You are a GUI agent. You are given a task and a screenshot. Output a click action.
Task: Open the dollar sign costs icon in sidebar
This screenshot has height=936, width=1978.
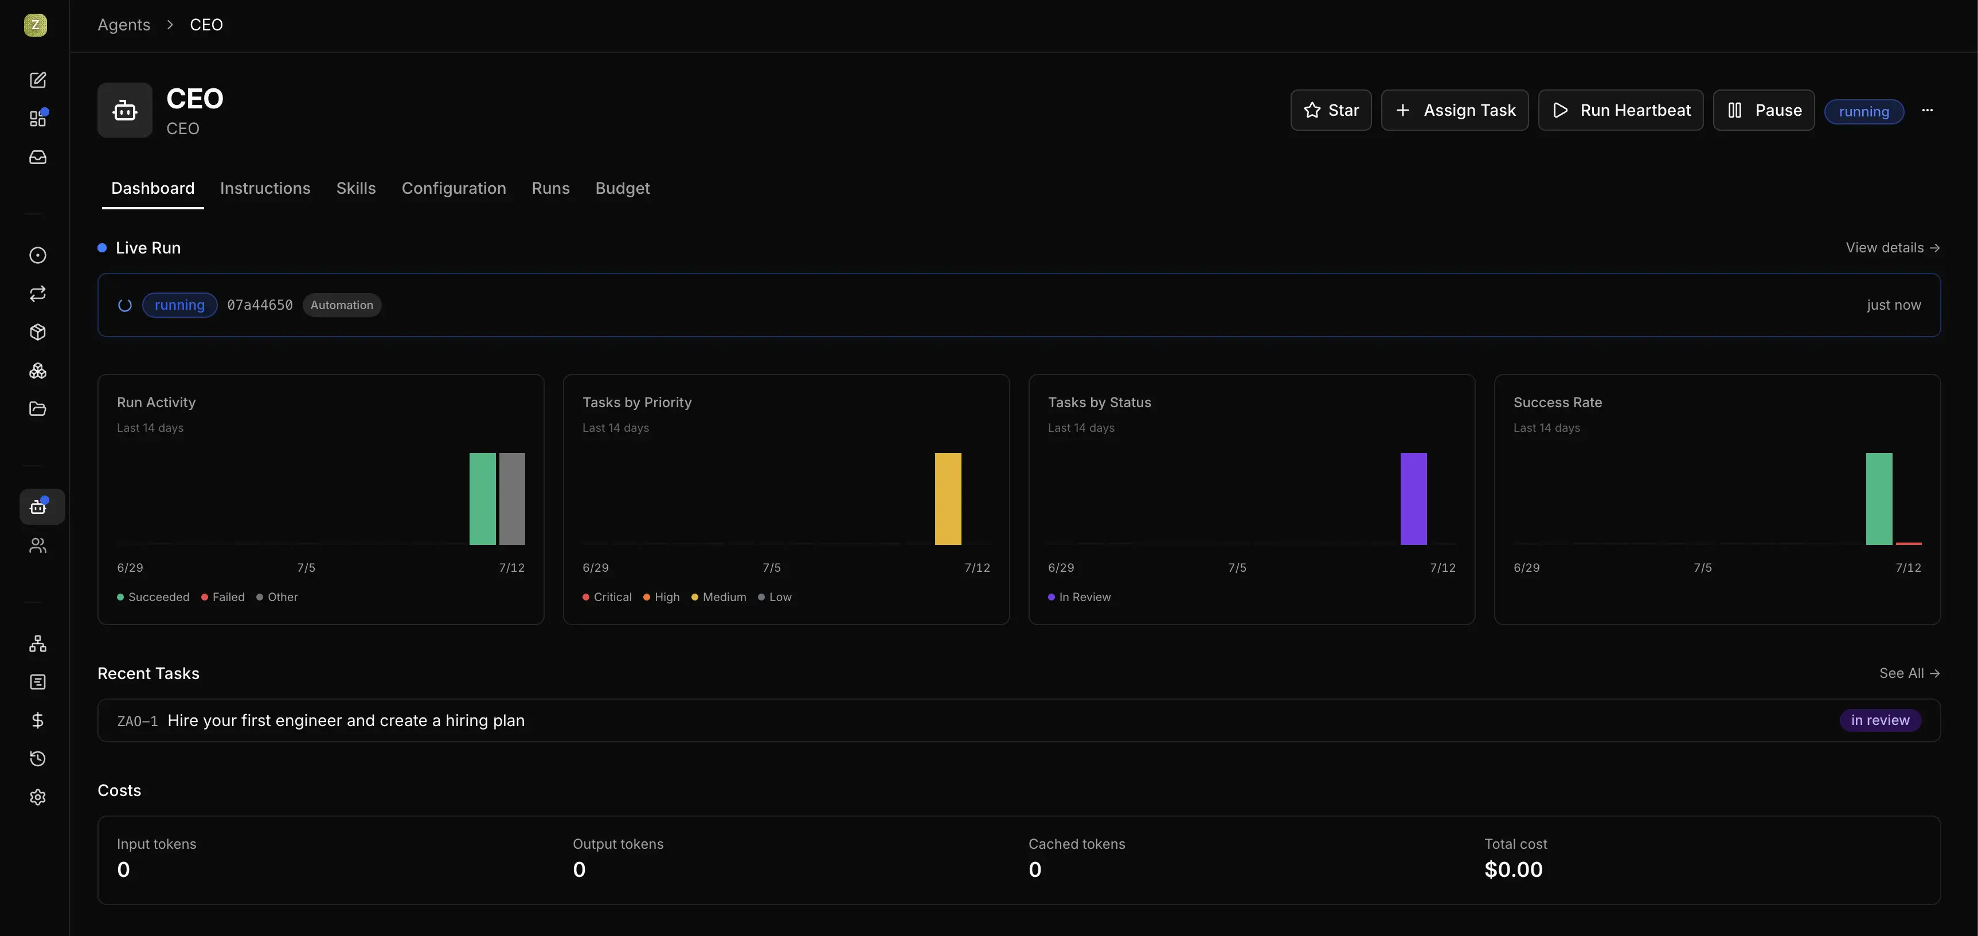click(38, 720)
